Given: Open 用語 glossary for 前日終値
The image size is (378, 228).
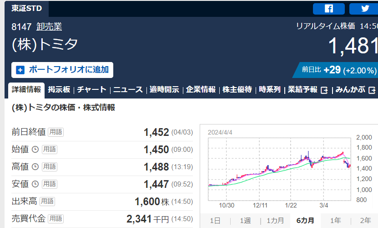Looking at the screenshot, I should pyautogui.click(x=55, y=132).
